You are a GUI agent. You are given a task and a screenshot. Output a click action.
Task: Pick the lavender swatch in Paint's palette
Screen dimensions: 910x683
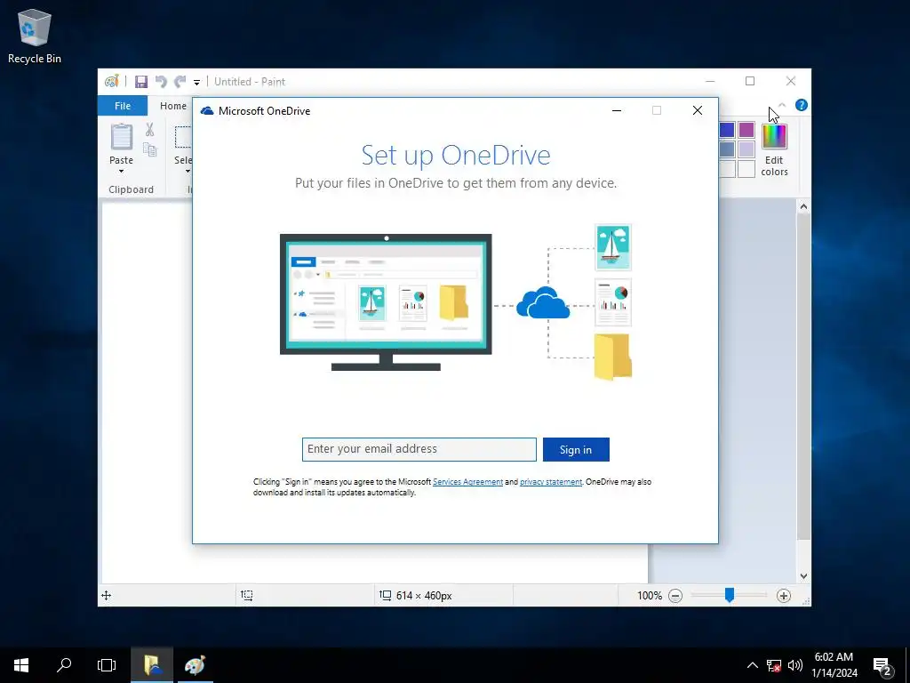pyautogui.click(x=746, y=149)
